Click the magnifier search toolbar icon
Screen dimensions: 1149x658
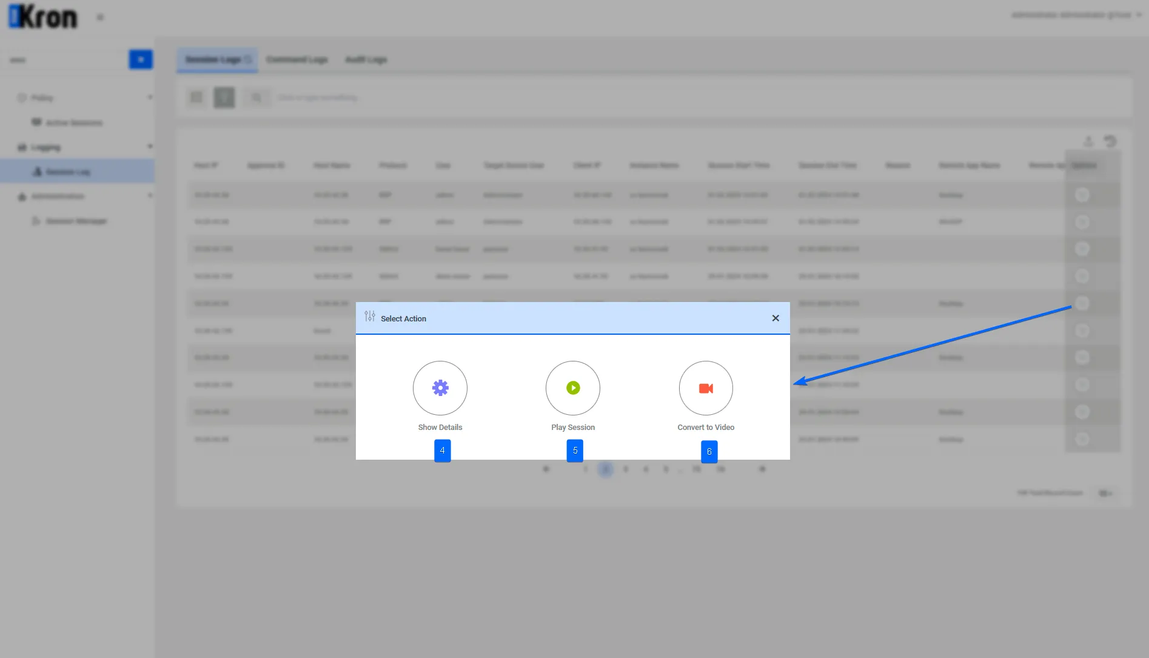(x=256, y=97)
